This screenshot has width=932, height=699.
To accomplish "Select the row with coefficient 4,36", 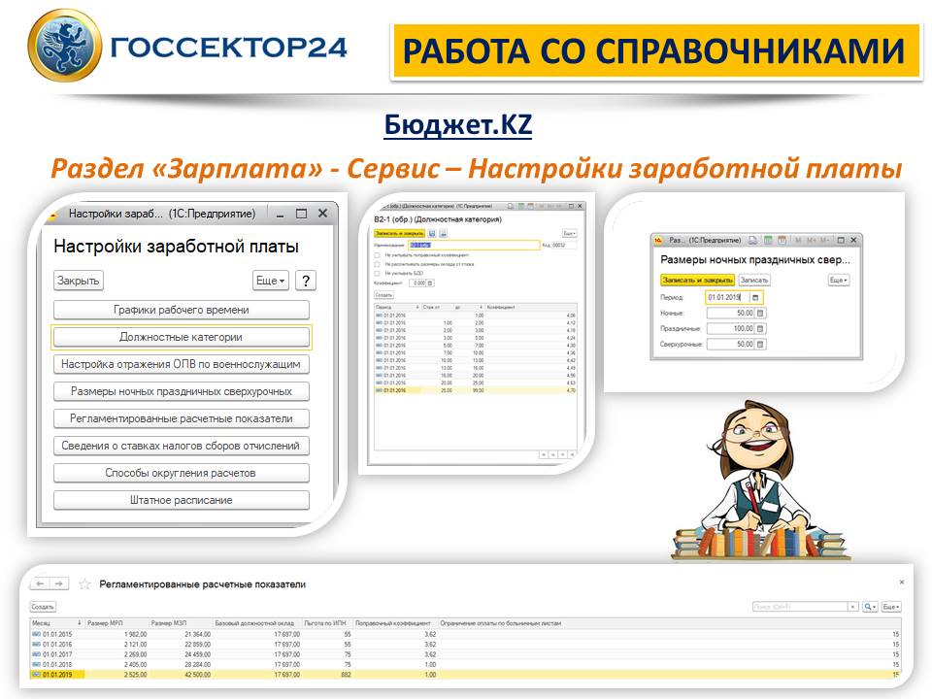I will tap(476, 353).
